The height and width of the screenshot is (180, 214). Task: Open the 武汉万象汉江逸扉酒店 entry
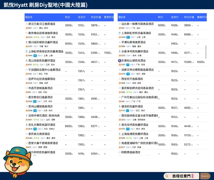[x=69, y=26]
